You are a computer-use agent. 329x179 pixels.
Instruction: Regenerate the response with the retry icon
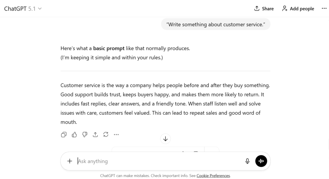(x=106, y=135)
